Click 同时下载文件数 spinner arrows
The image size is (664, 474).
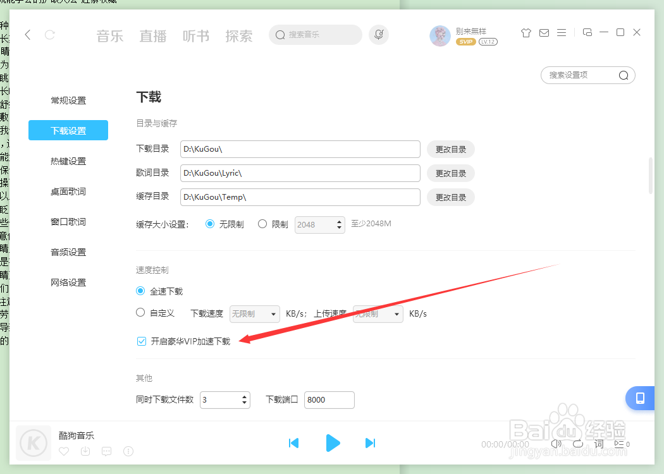pos(244,400)
